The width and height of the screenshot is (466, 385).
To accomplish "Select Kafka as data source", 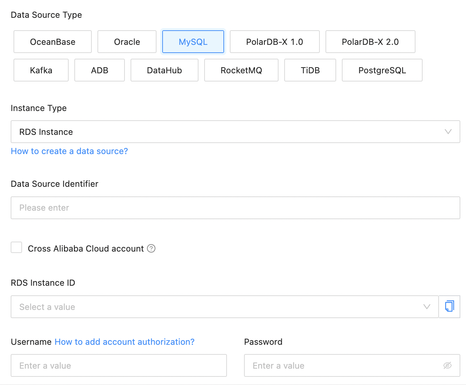I will (41, 70).
